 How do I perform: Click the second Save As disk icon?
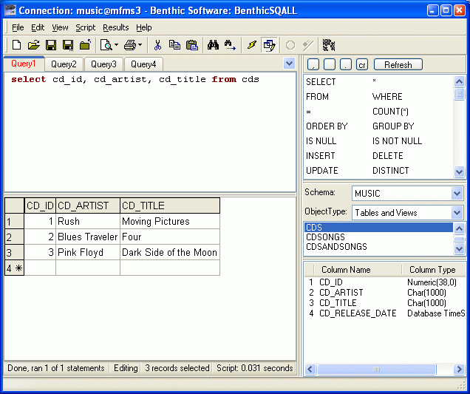point(68,45)
